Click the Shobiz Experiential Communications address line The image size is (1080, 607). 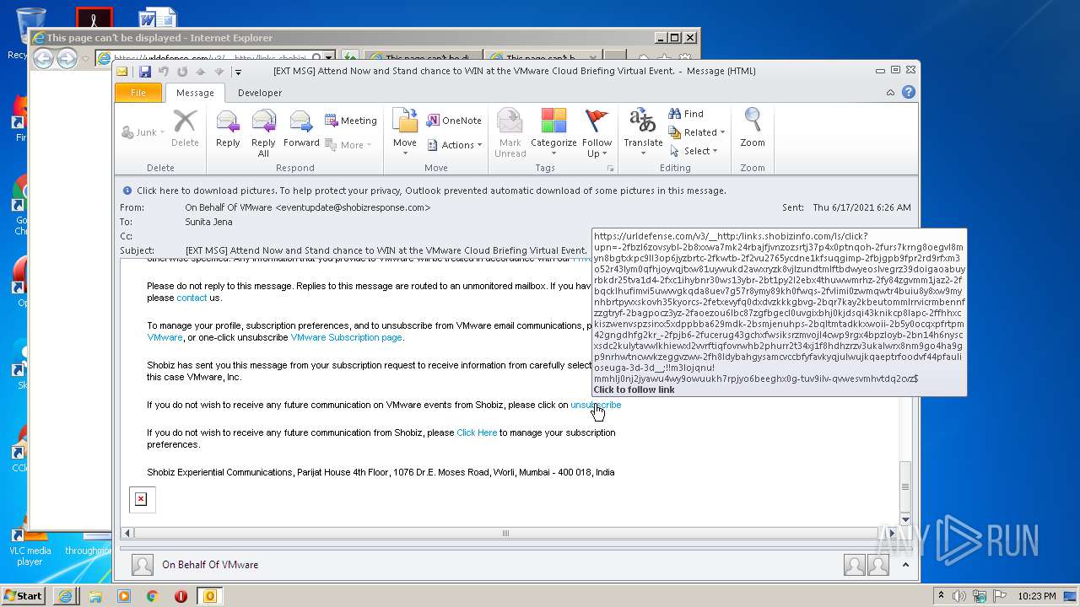pos(381,472)
